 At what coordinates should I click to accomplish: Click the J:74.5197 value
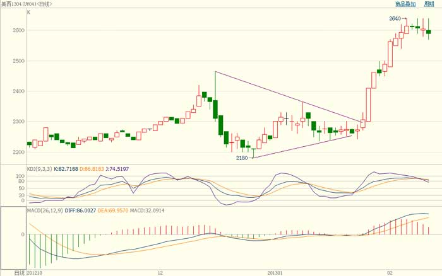click(x=117, y=169)
